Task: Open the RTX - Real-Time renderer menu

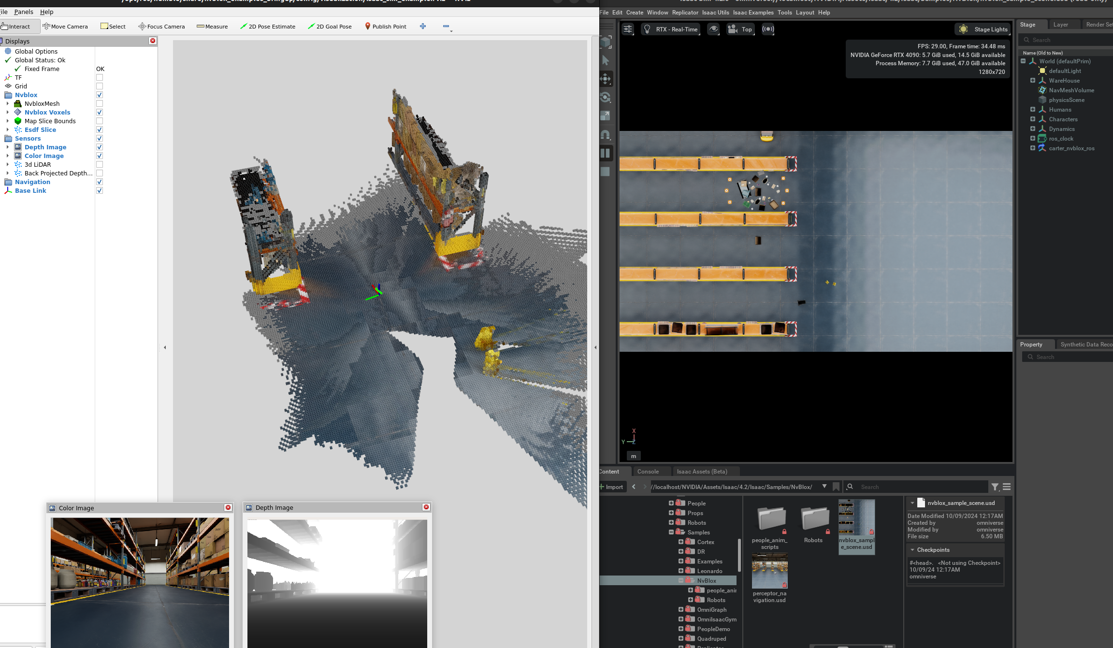Action: (x=671, y=29)
